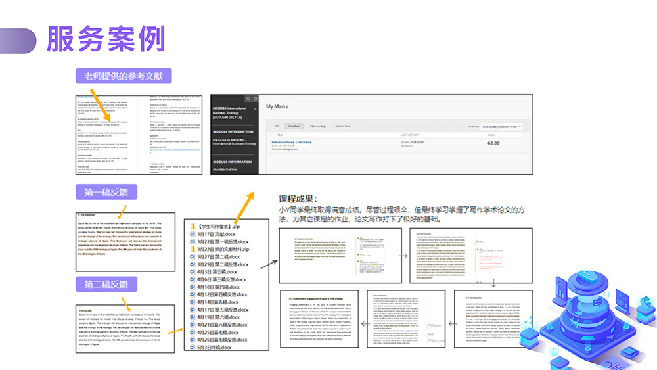Open the Welcome to NBS8085 sidebar link

(x=235, y=142)
